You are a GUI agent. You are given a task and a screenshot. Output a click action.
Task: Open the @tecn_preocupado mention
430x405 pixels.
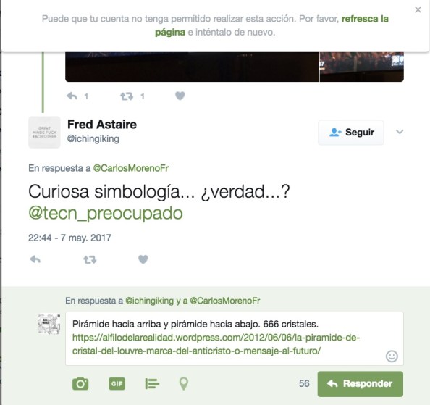106,213
